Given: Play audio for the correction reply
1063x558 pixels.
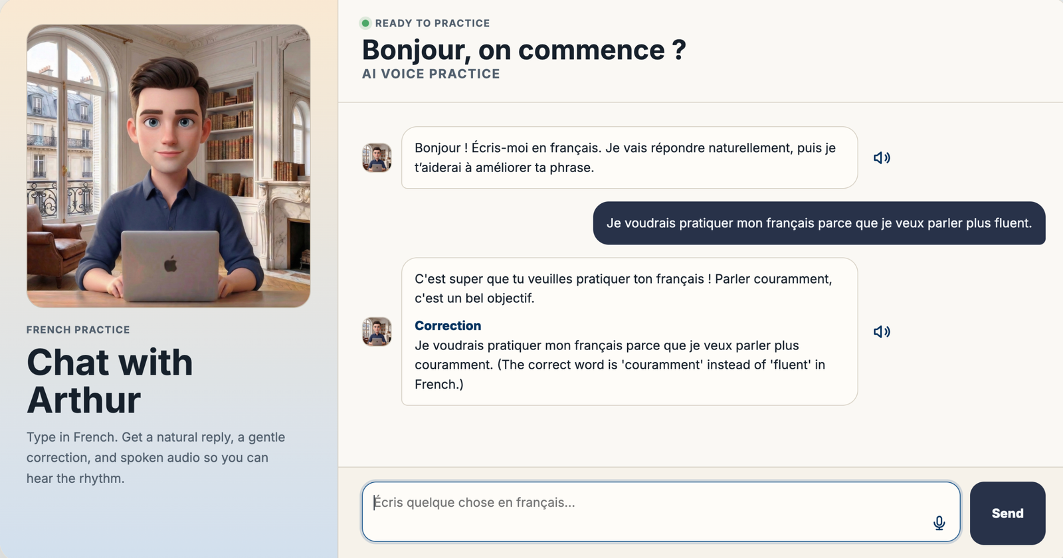Looking at the screenshot, I should tap(882, 331).
